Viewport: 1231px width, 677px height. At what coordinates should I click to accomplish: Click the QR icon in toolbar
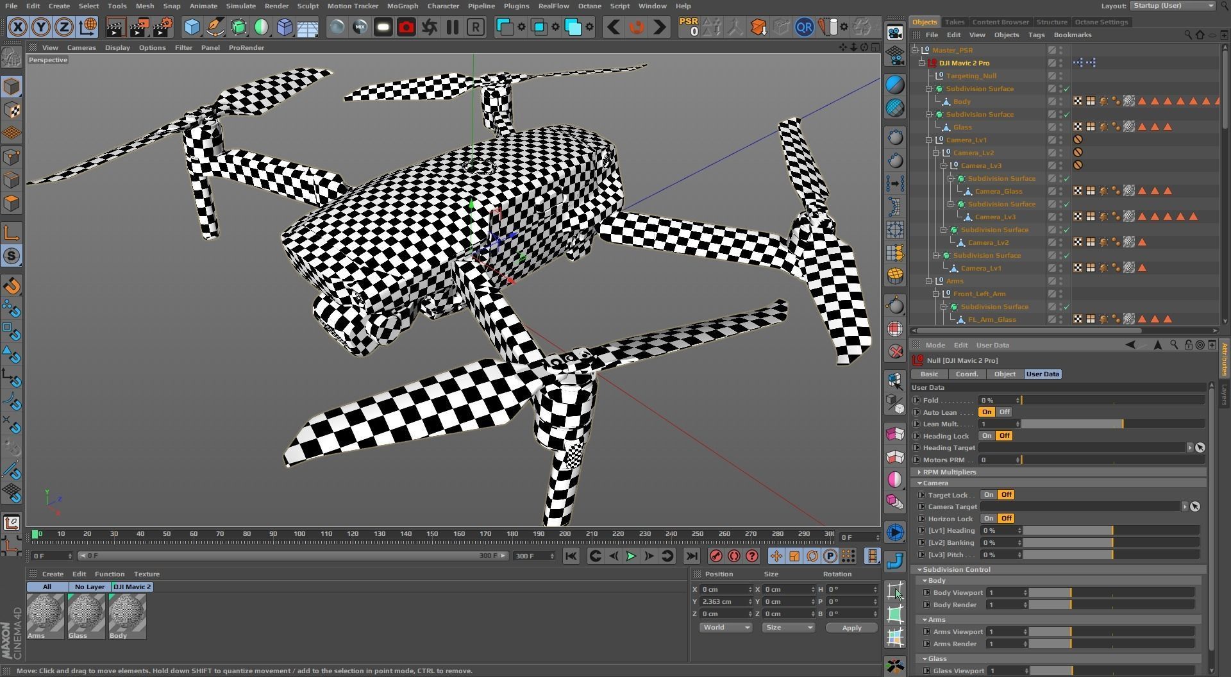pyautogui.click(x=803, y=27)
